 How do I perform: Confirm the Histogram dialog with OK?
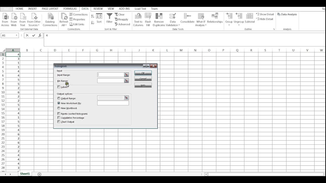point(143,73)
